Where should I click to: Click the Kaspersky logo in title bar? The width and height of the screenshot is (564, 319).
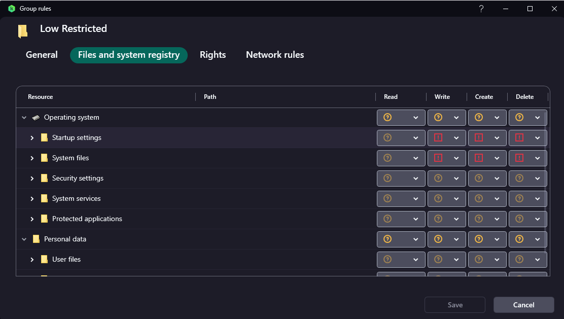[12, 9]
